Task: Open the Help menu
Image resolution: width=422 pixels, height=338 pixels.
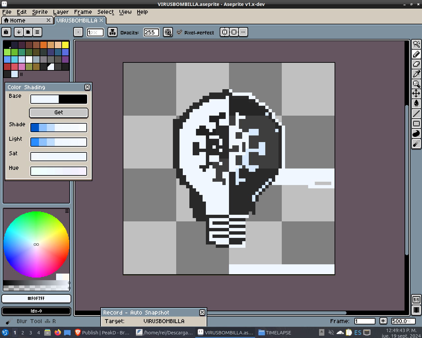Action: 142,12
